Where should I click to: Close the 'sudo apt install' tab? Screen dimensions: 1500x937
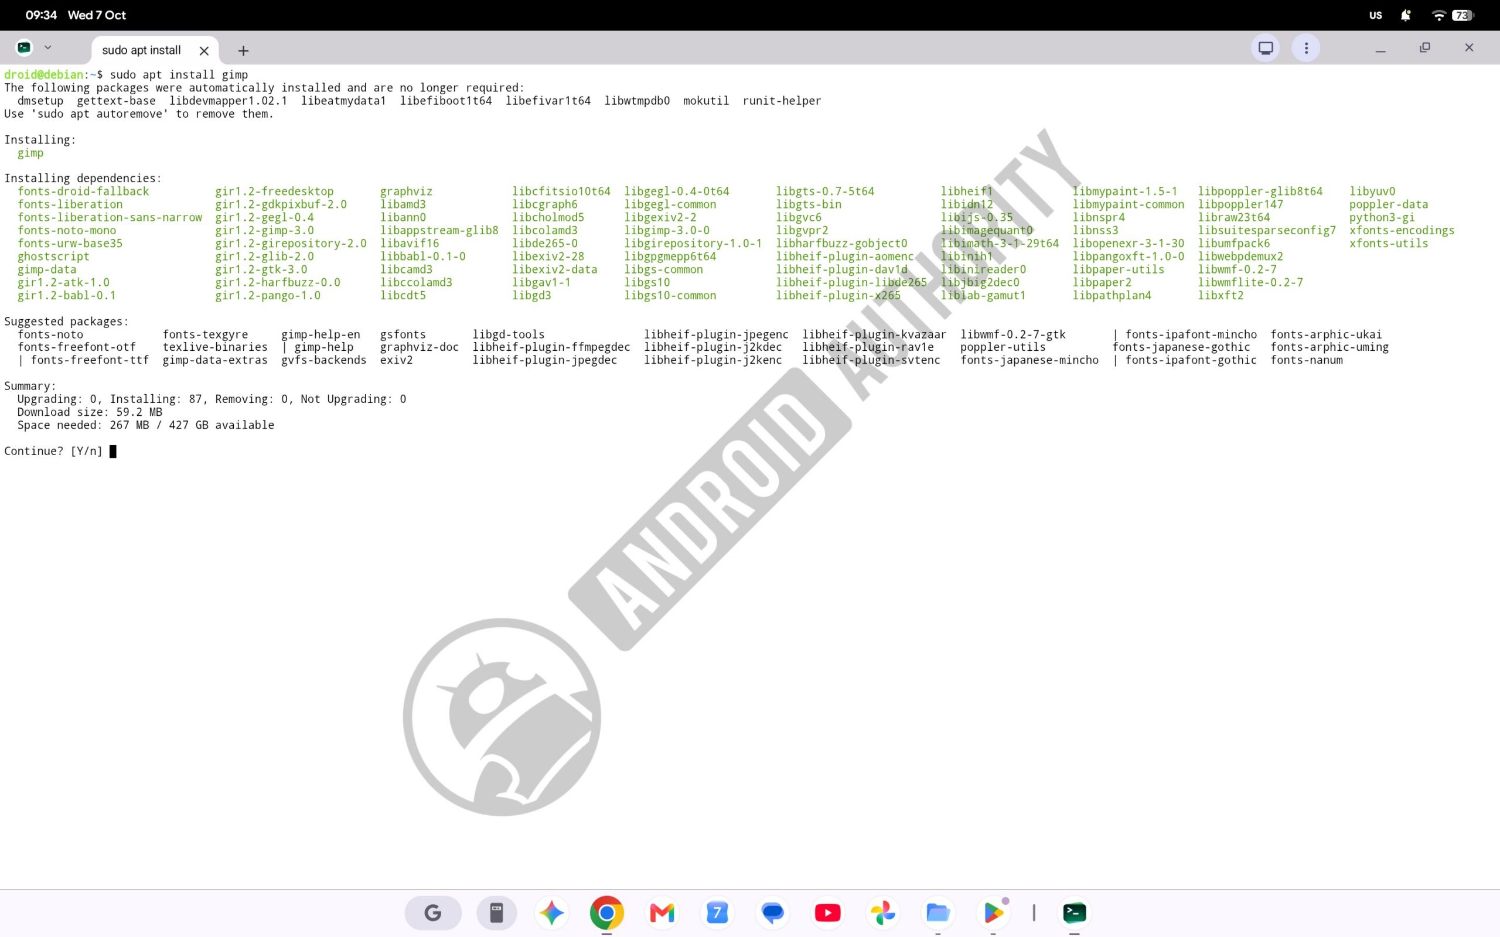[x=204, y=51]
